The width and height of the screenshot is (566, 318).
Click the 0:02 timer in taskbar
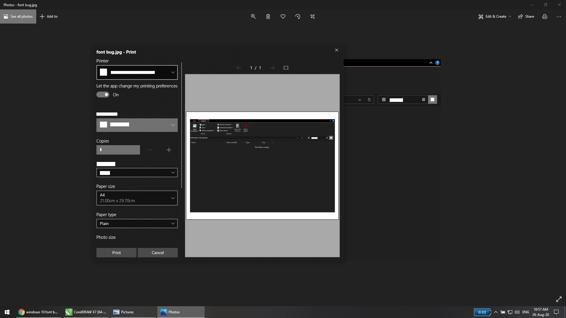click(x=482, y=312)
